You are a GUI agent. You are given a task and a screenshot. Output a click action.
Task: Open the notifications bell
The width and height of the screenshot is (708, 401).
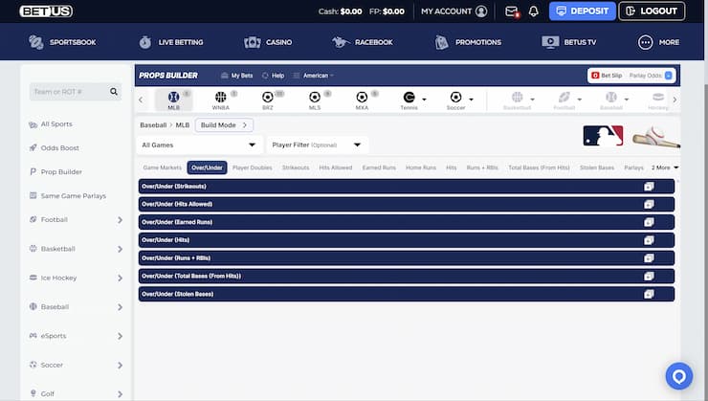tap(533, 11)
